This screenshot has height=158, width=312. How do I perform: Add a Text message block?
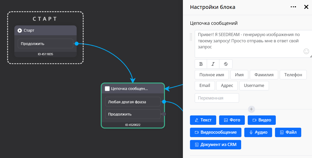click(203, 120)
